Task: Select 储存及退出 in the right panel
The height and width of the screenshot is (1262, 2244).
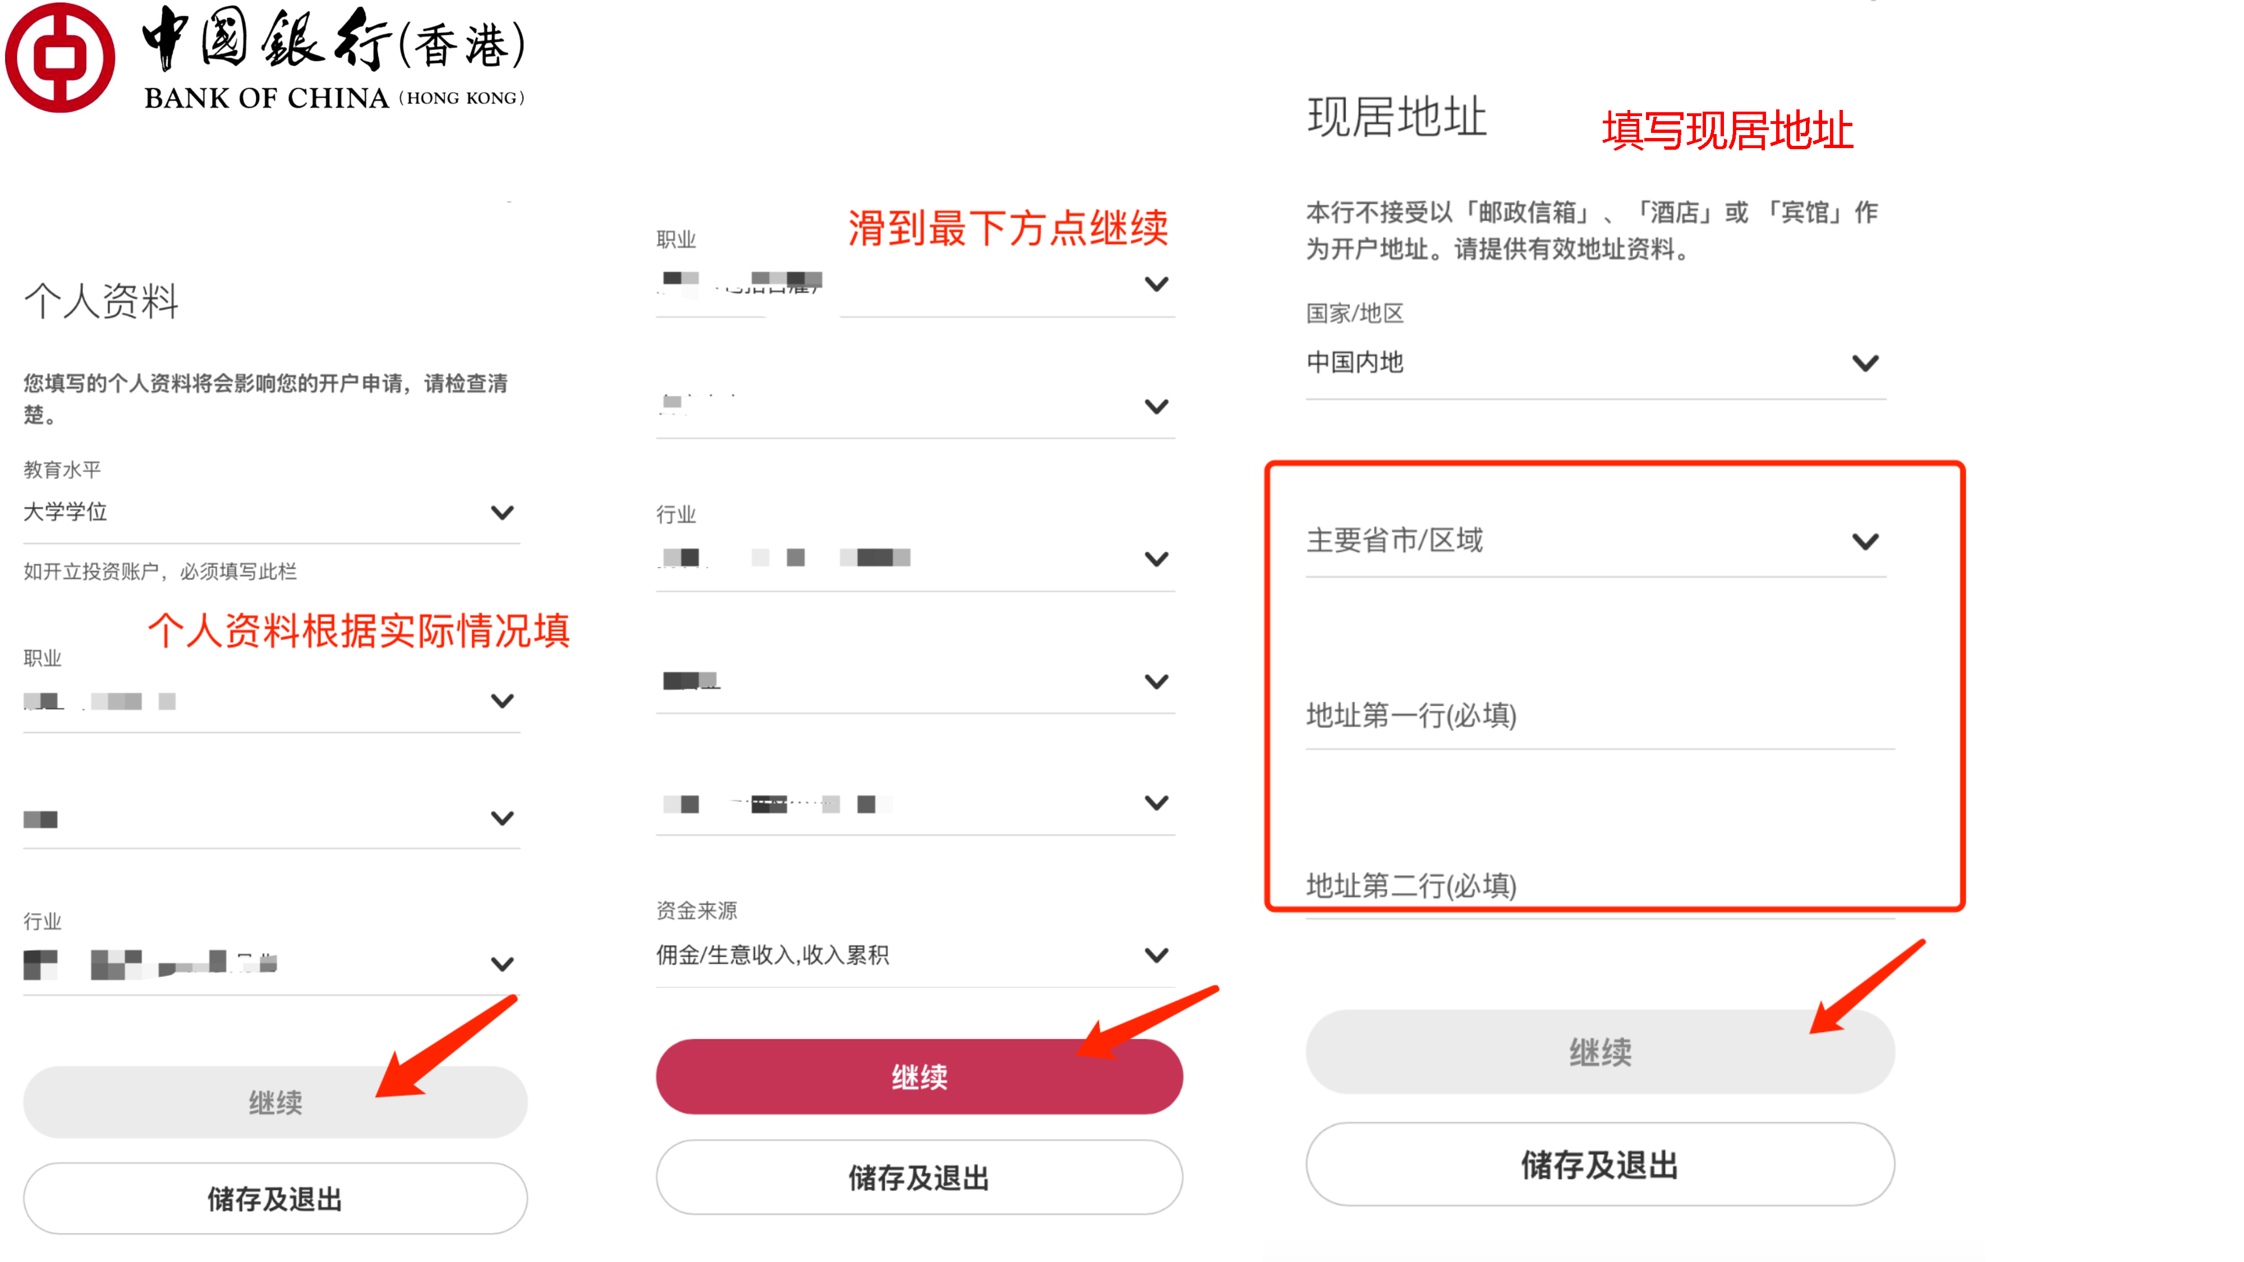Action: click(1599, 1164)
